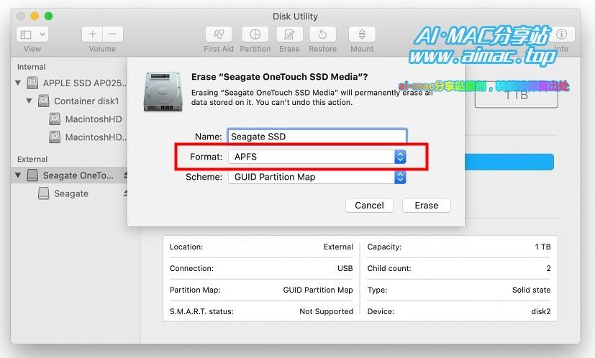The image size is (595, 358).
Task: Open the Info toolbar button
Action: click(562, 35)
